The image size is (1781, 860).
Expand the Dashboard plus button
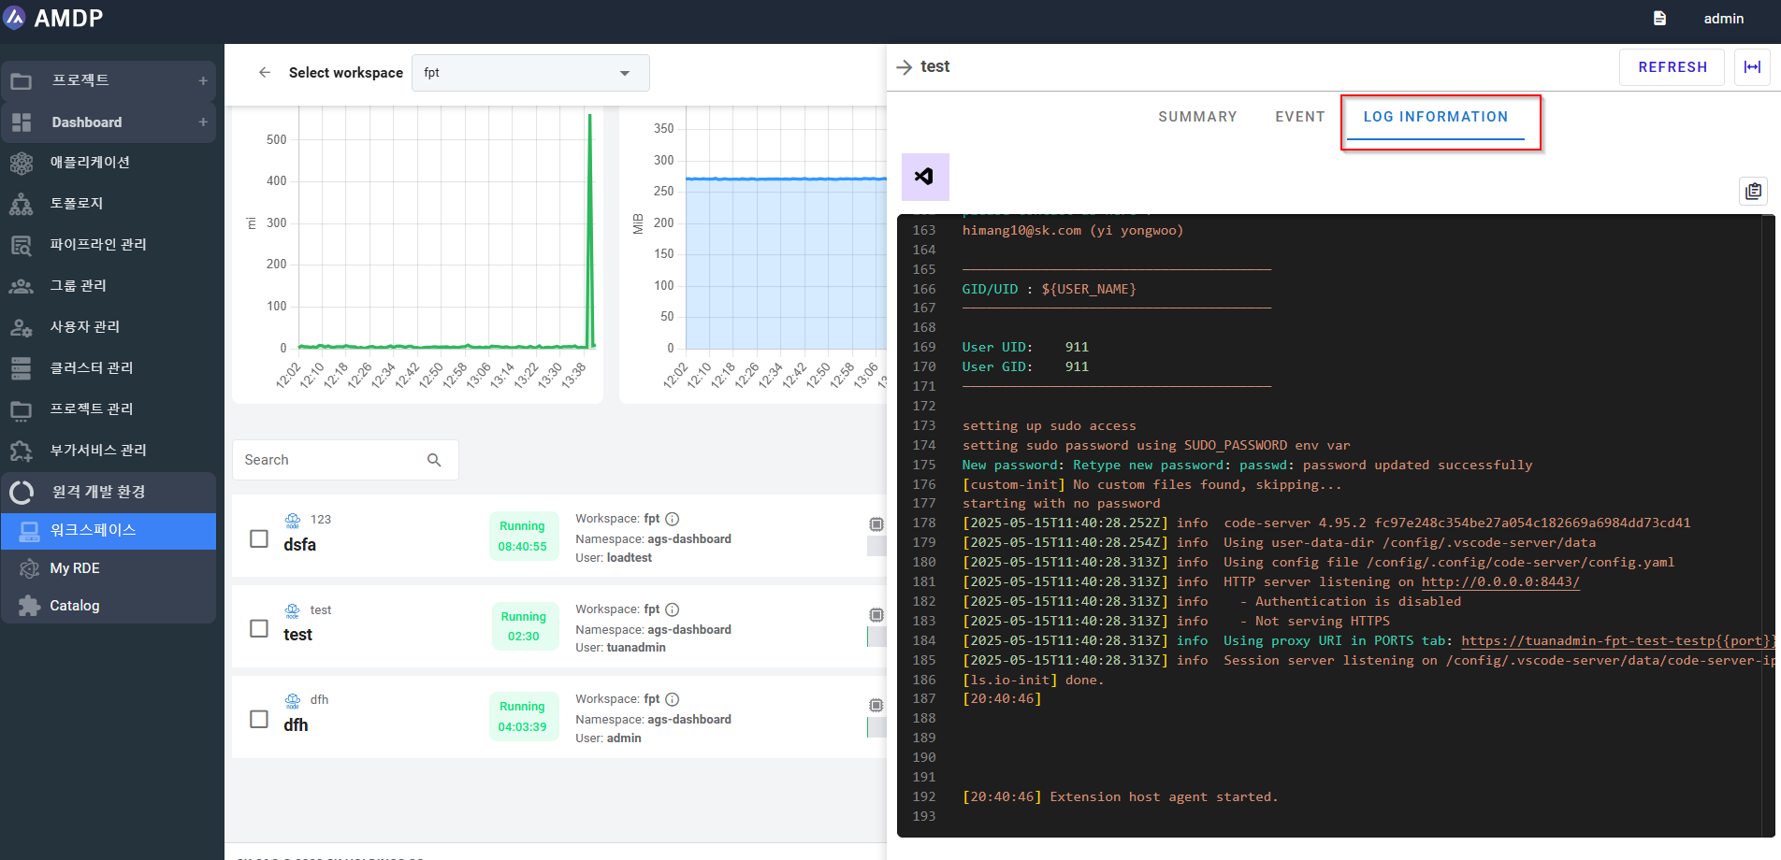coord(203,122)
